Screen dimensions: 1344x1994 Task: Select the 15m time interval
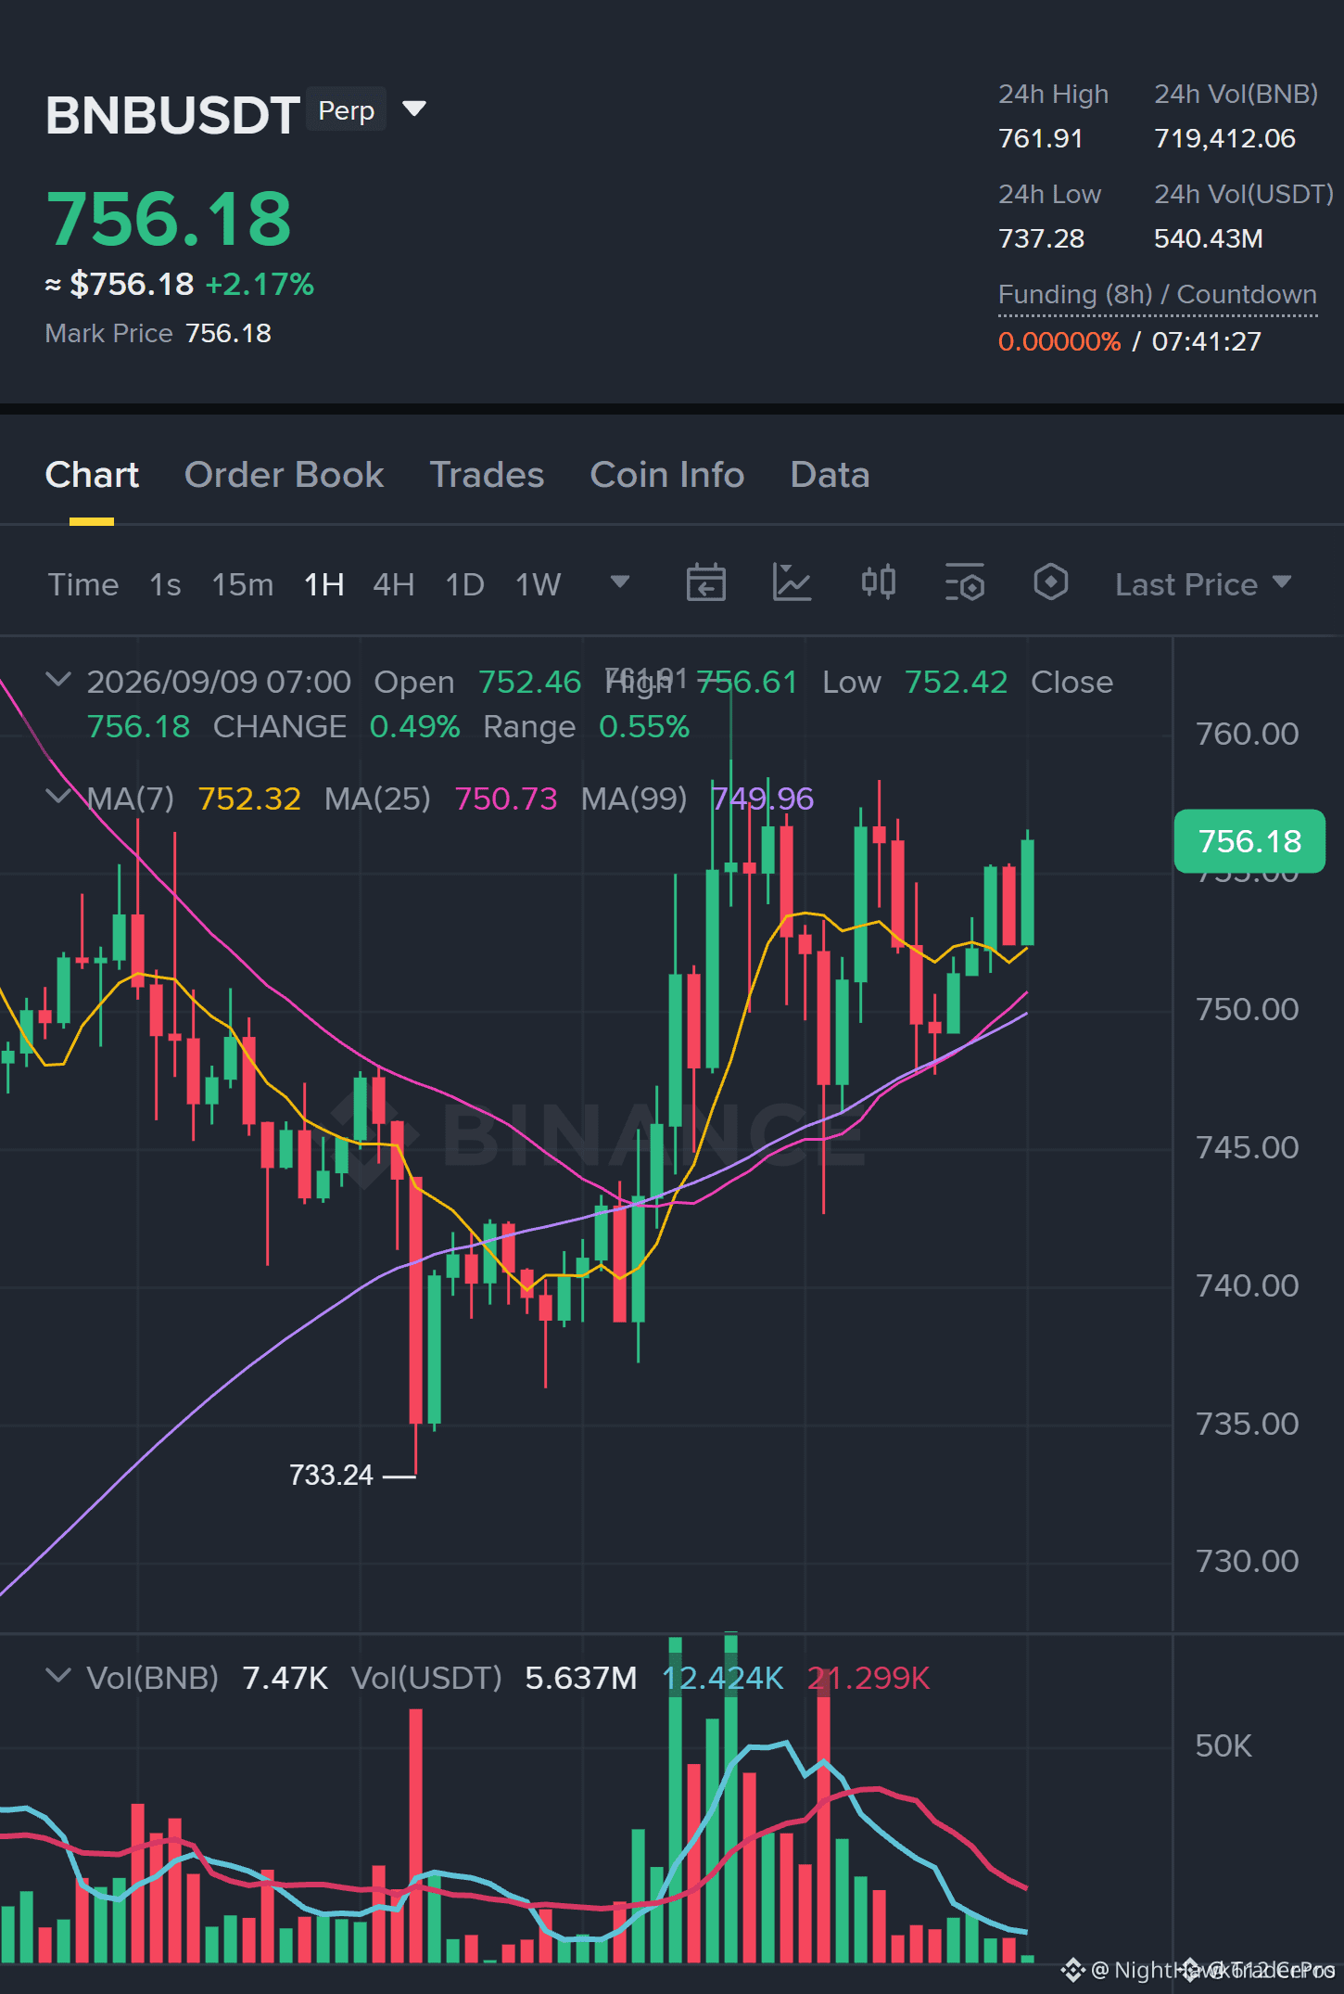[243, 584]
